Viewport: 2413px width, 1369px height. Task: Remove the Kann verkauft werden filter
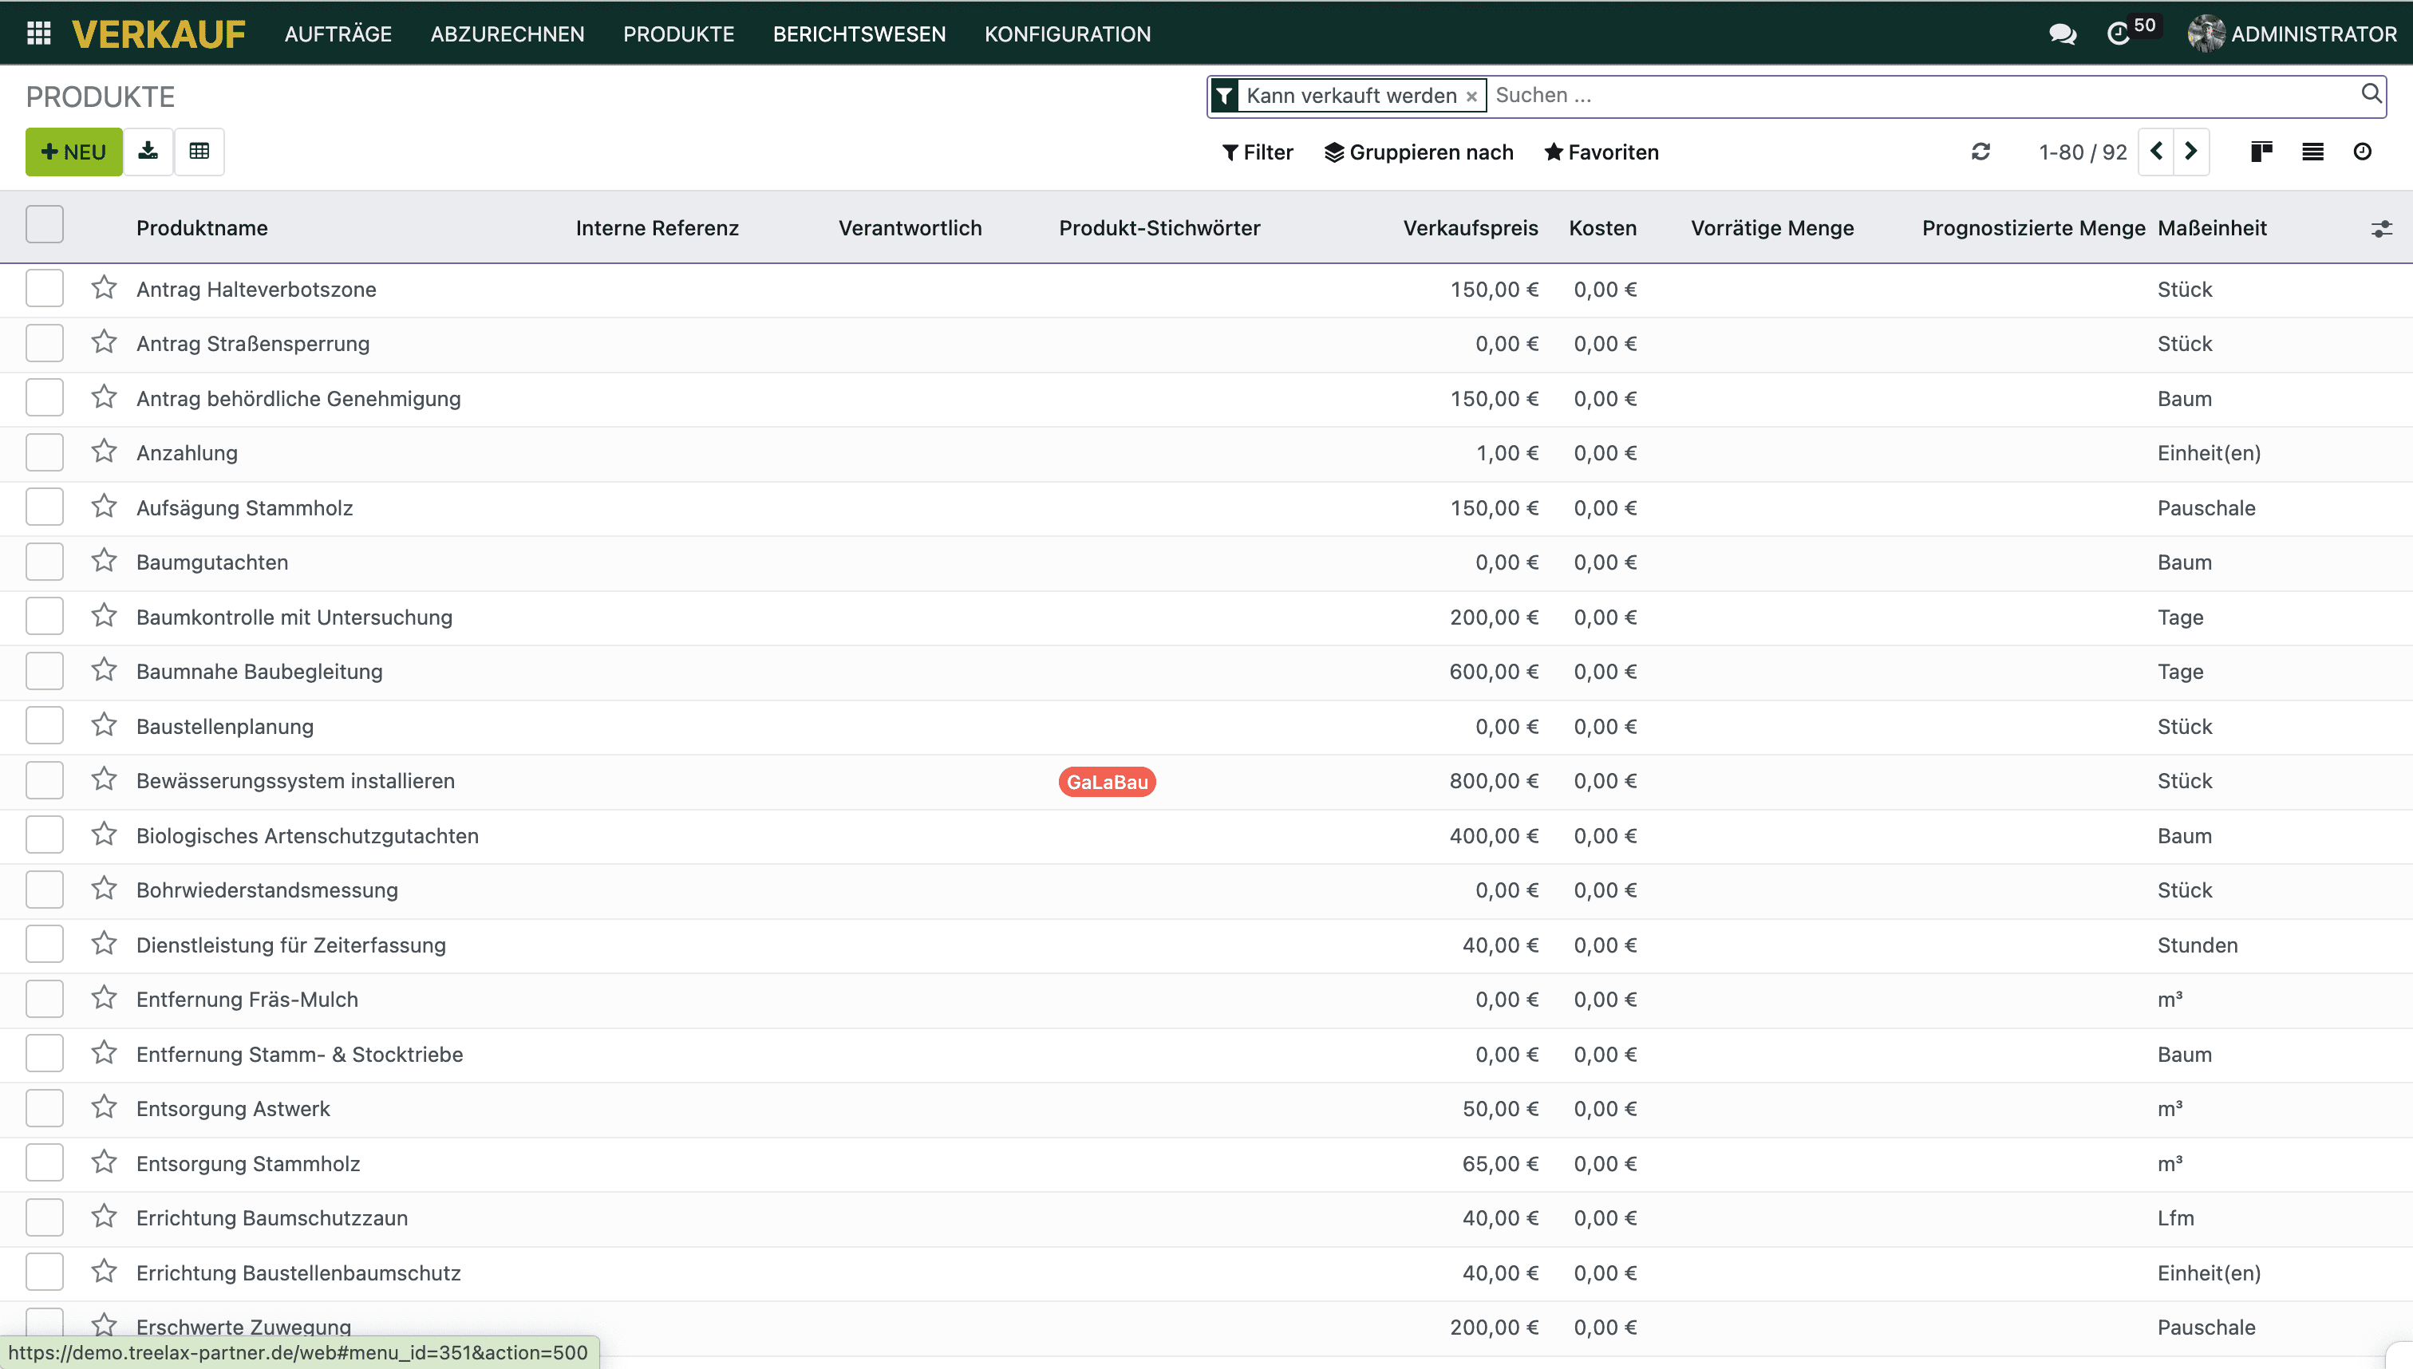coord(1471,97)
